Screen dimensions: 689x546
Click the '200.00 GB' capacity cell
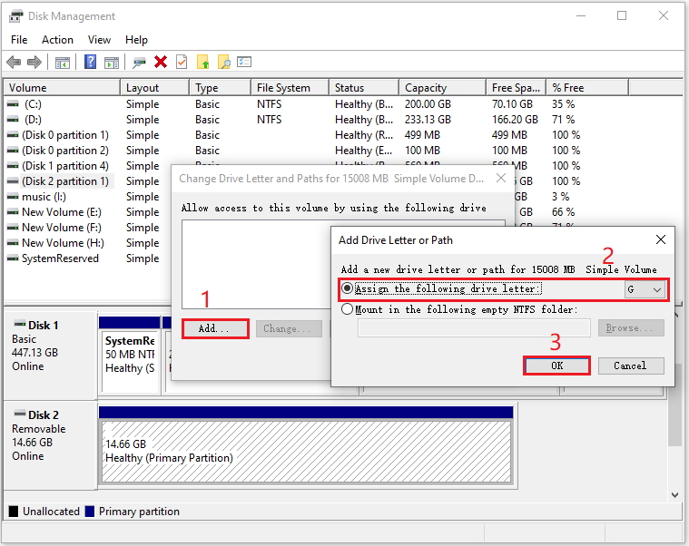point(428,104)
